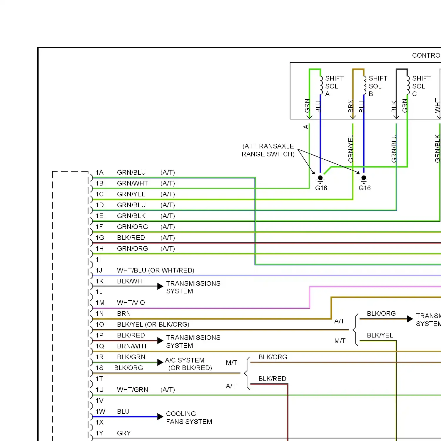Click the 1S pin BLK/ORG label
This screenshot has height=441, width=441.
(x=128, y=368)
